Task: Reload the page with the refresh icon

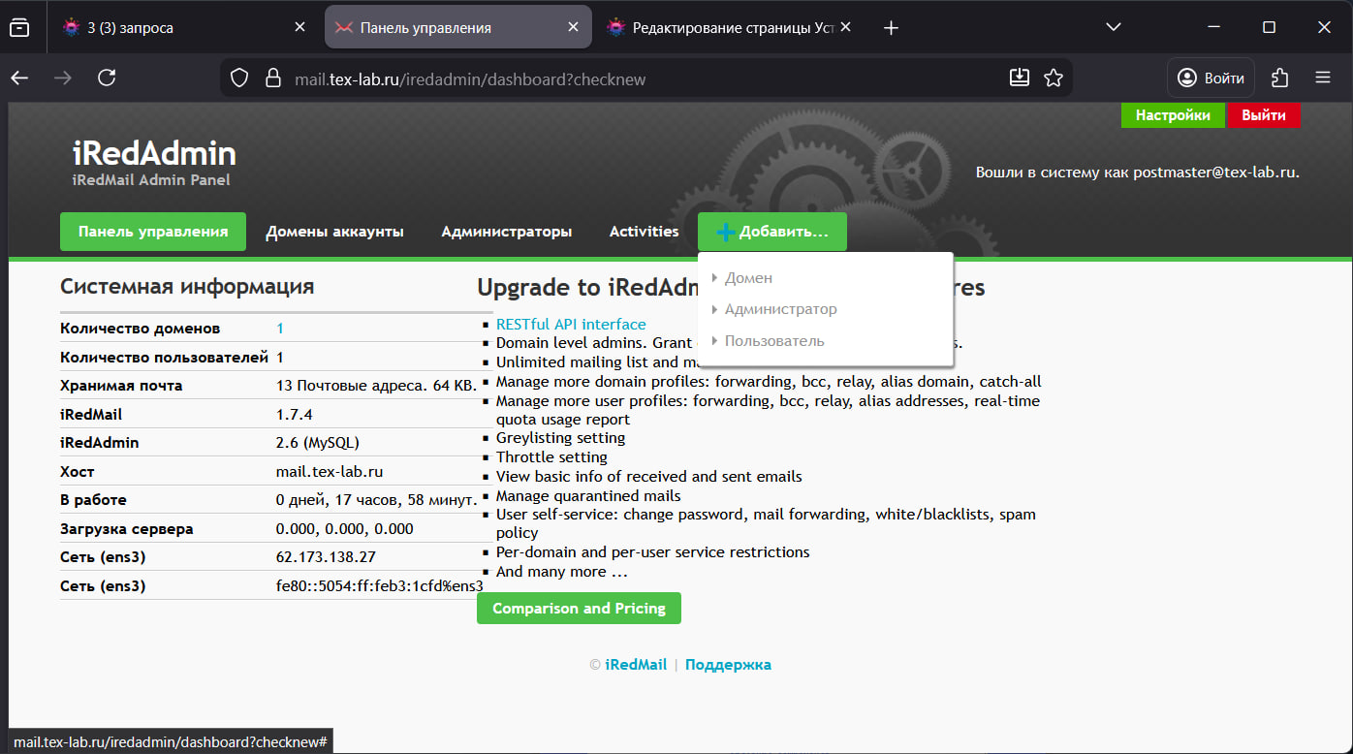Action: pos(107,78)
